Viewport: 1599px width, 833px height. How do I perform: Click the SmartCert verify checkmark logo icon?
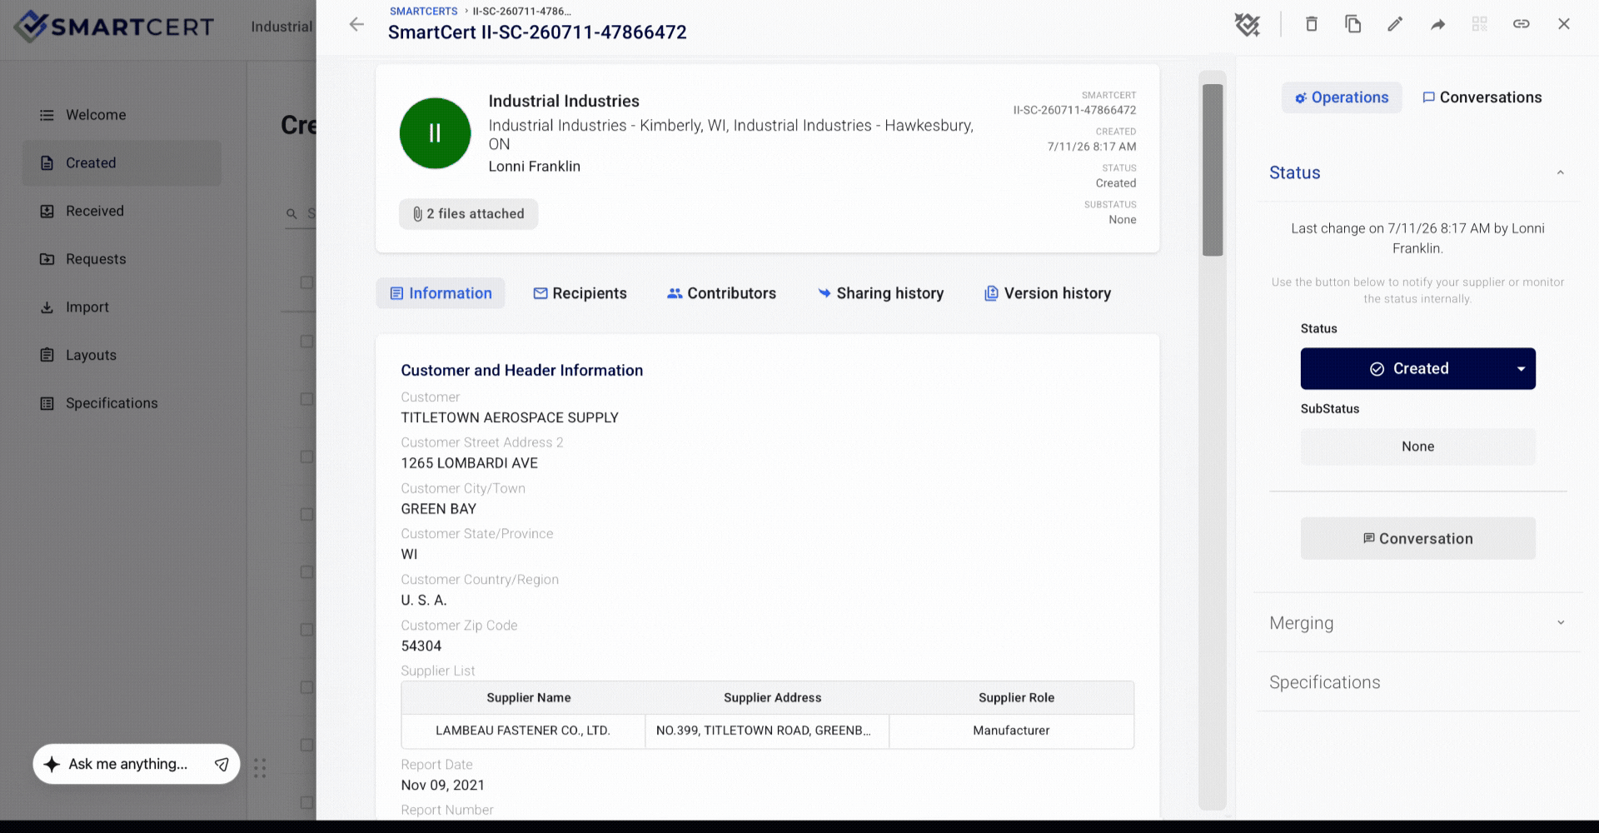pos(1247,24)
